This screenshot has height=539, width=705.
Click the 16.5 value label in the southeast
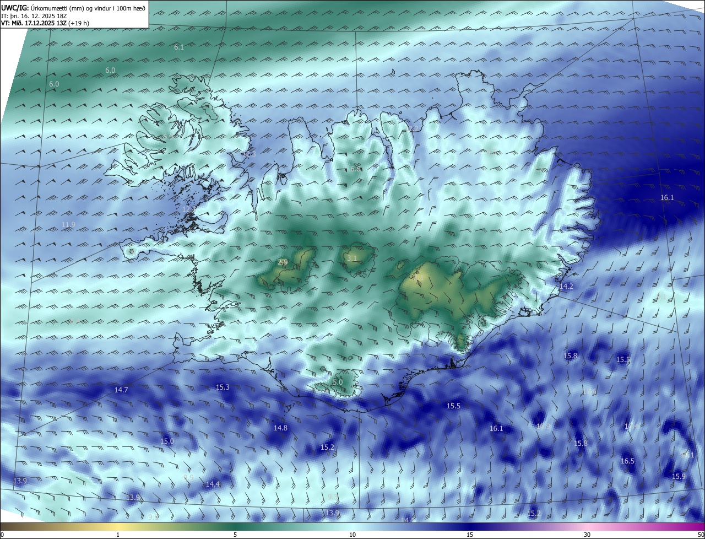[627, 461]
